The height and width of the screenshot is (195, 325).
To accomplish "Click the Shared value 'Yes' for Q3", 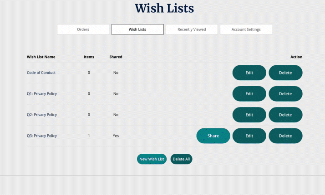I will [116, 136].
